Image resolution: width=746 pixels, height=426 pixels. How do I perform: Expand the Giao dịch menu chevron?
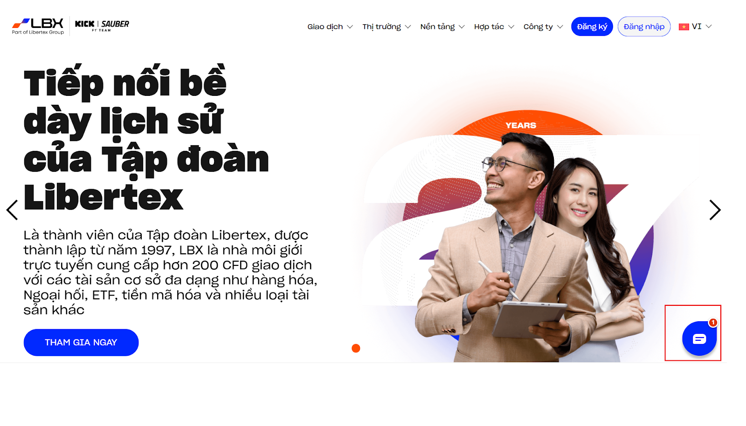click(350, 27)
